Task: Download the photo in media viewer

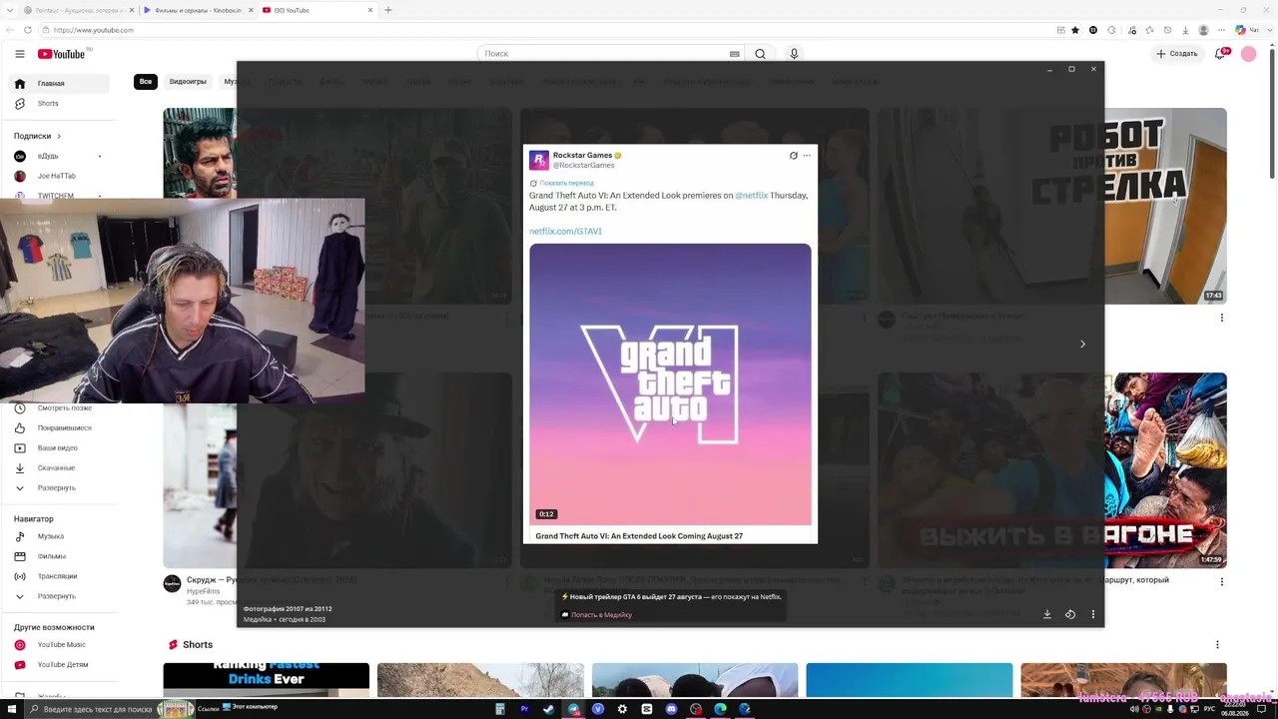Action: (x=1047, y=615)
